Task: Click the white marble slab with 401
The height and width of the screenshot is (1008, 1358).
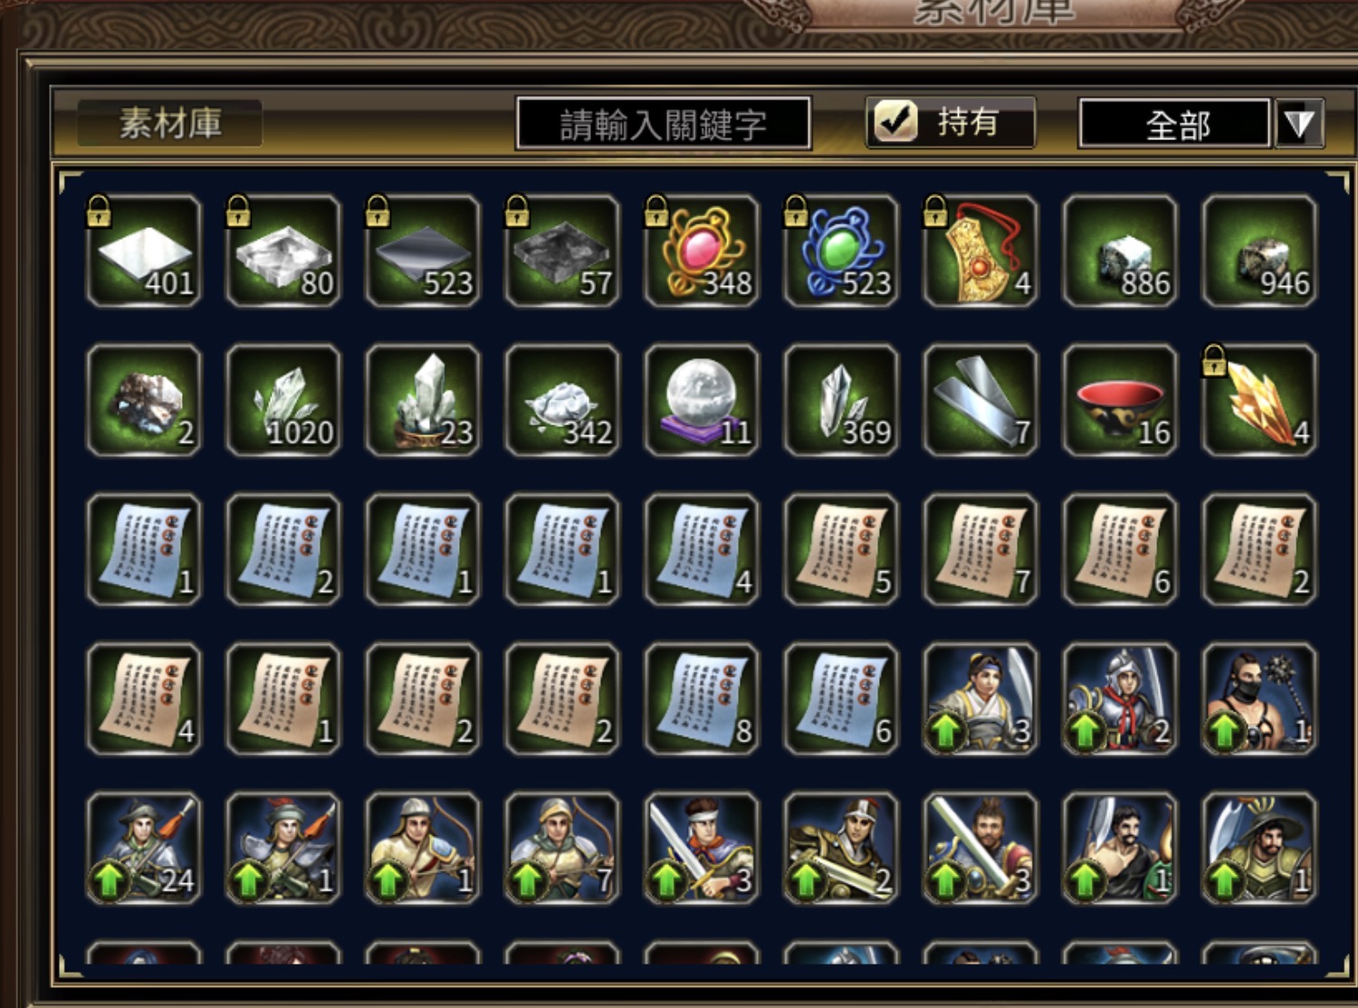Action: click(x=144, y=251)
